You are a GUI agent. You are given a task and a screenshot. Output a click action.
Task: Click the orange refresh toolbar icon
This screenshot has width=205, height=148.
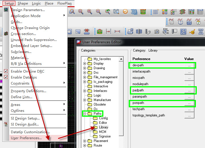tap(125, 12)
